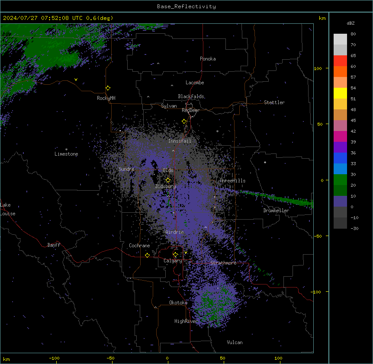The image size is (373, 364).
Task: Click the white plus marker north of Drumheller
Action: click(265, 162)
